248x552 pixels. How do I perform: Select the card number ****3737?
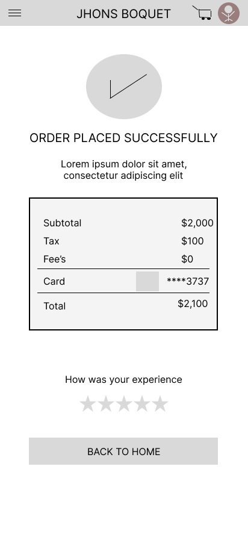coord(188,281)
